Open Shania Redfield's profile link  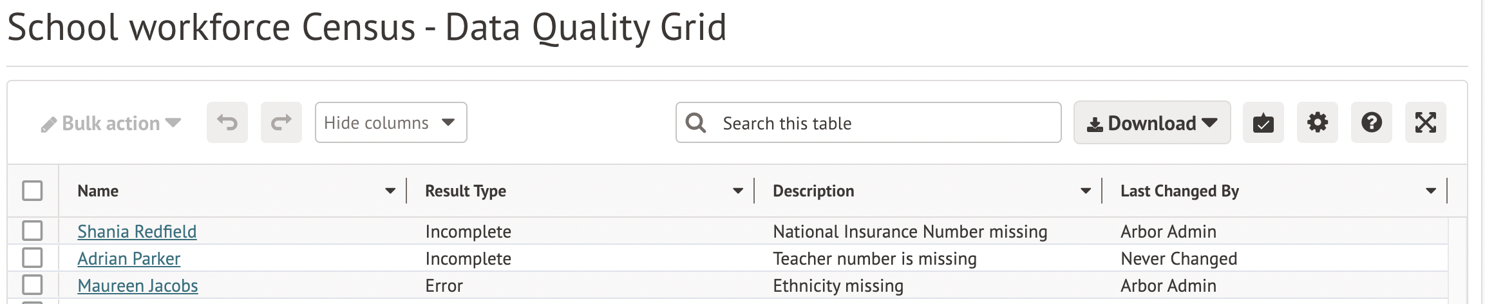point(137,231)
